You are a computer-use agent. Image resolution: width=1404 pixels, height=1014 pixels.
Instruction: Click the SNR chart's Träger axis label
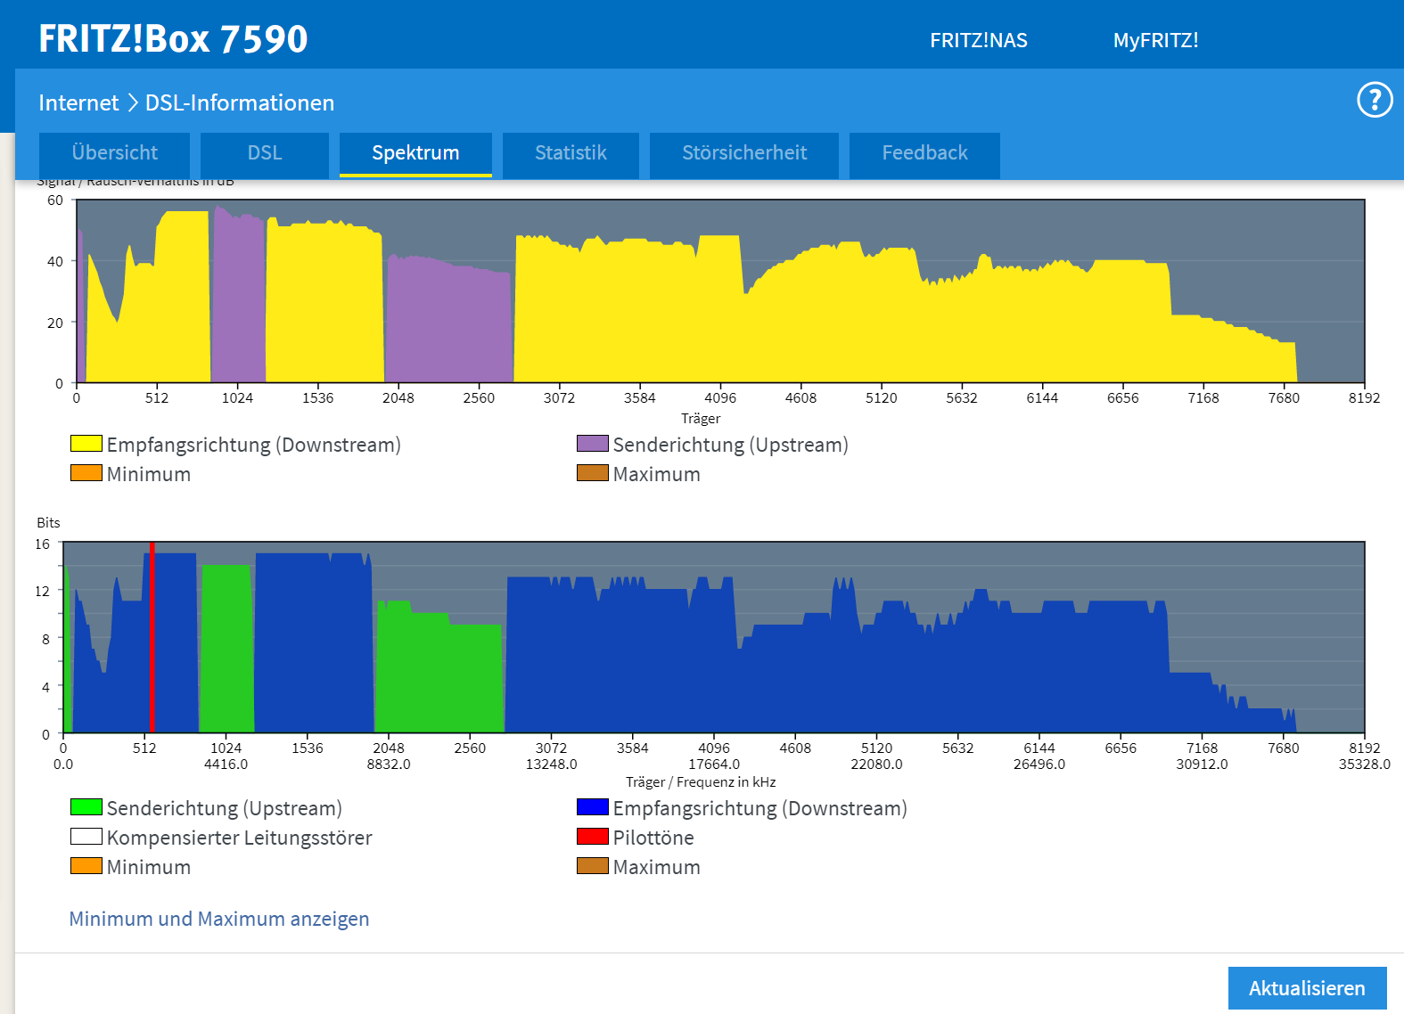pos(701,419)
